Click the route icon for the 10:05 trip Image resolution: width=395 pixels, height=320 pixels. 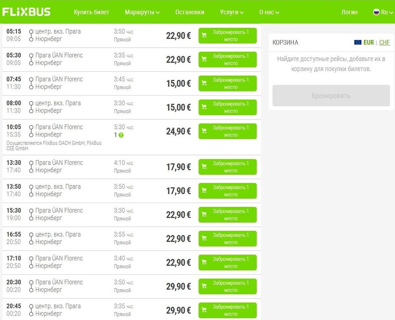(x=31, y=131)
